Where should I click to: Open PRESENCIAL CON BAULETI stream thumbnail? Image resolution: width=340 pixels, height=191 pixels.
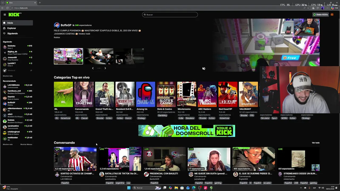[164, 159]
